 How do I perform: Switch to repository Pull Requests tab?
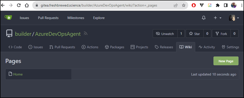tap(62, 47)
